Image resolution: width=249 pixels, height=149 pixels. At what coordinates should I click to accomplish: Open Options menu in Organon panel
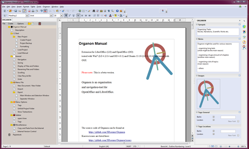(x=21, y=24)
